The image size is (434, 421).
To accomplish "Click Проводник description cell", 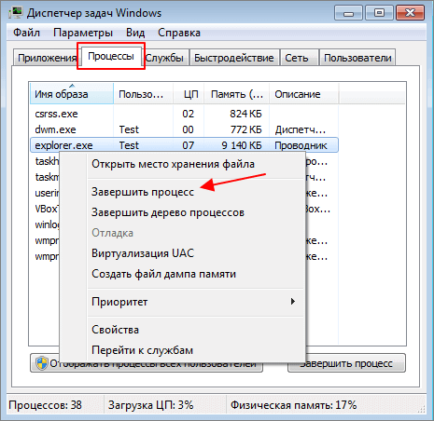I will [x=301, y=145].
